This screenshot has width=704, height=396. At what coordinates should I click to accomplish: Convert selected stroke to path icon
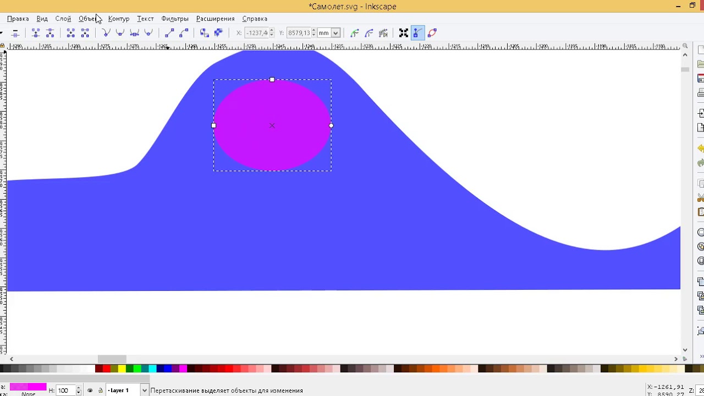coord(218,33)
